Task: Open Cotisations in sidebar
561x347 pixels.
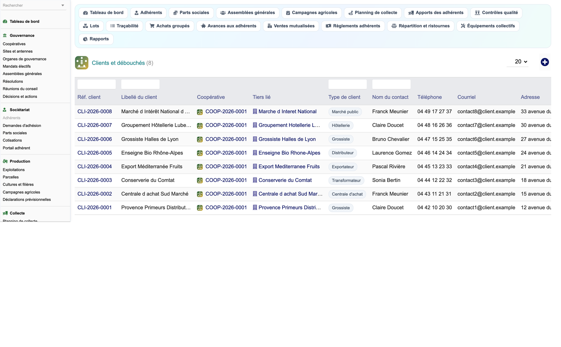Action: point(12,140)
